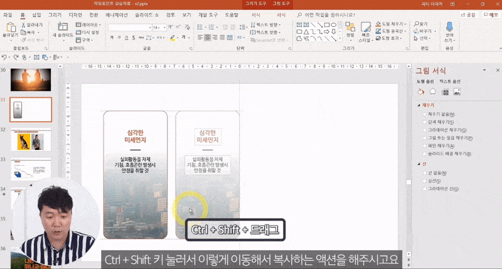Click the Cut (잘라내기) scissors icon

(x=23, y=24)
